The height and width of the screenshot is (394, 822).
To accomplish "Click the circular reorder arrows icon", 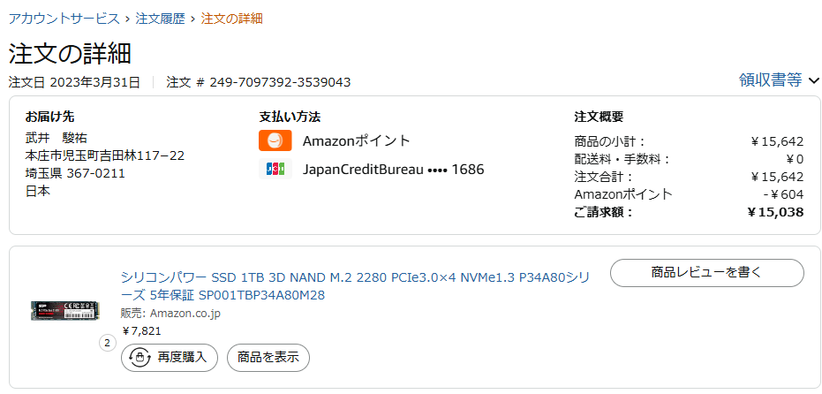I will click(140, 357).
